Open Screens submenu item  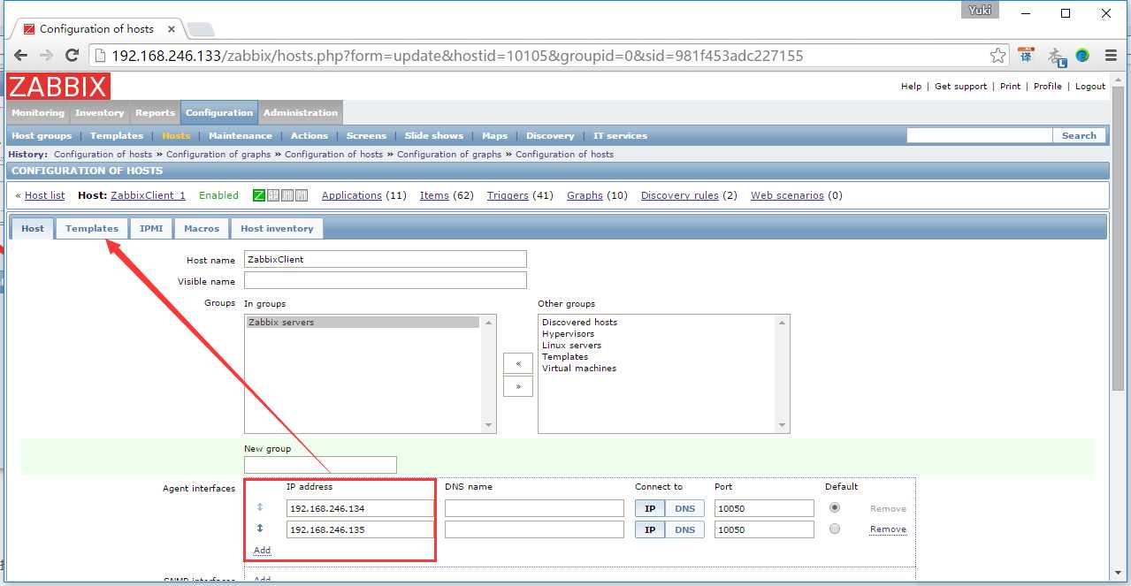coord(366,136)
